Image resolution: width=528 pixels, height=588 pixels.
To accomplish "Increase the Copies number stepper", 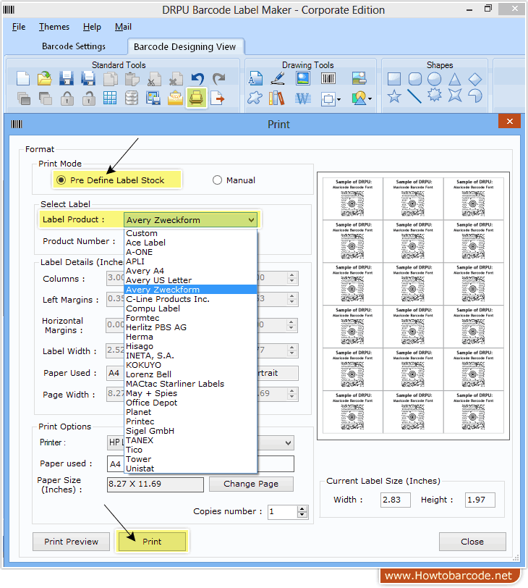I will pyautogui.click(x=302, y=509).
